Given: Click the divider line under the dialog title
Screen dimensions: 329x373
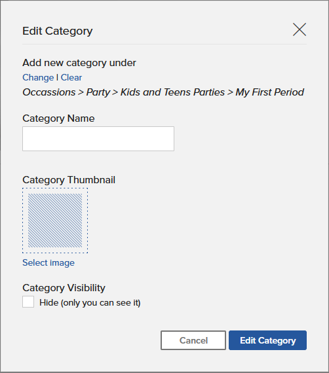Looking at the screenshot, I should (x=164, y=44).
